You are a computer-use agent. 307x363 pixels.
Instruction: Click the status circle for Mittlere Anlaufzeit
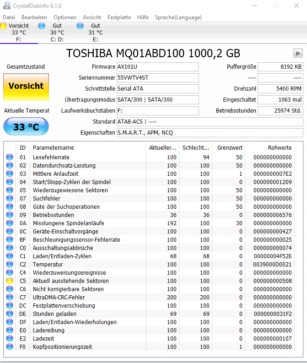[x=10, y=173]
